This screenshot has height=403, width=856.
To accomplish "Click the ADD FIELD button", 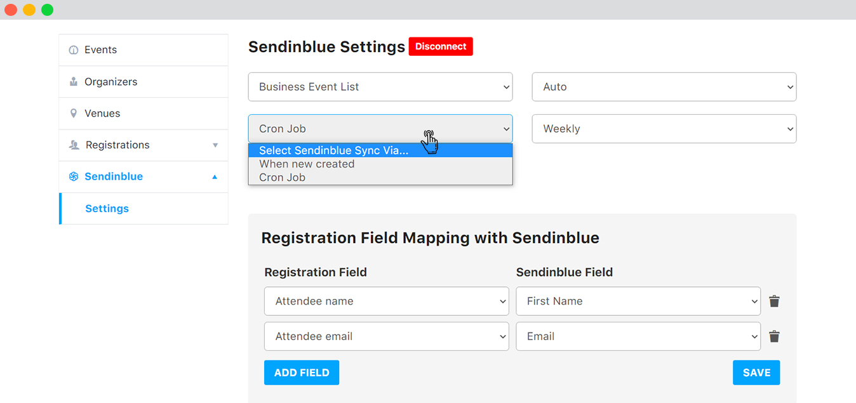I will (x=302, y=373).
